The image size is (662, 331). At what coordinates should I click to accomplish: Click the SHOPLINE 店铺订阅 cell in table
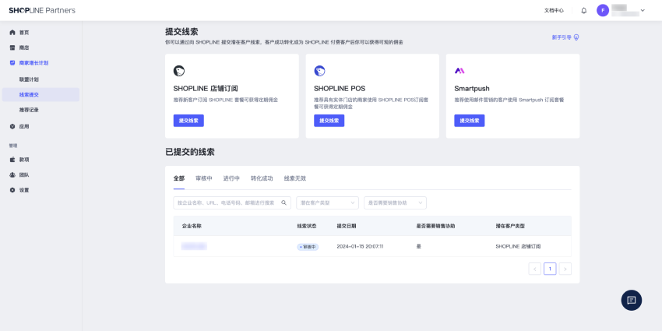coord(518,247)
